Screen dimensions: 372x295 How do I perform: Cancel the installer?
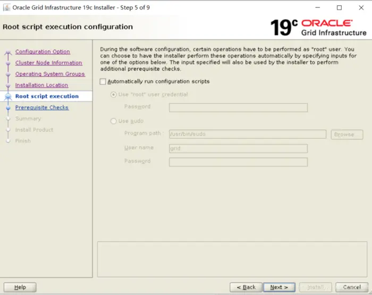pyautogui.click(x=352, y=287)
